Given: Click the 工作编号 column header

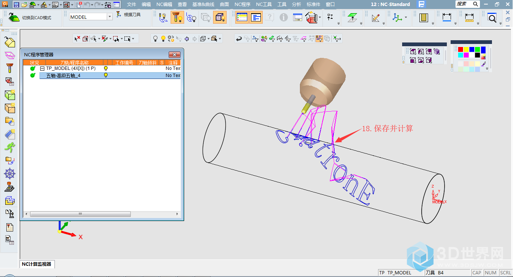Looking at the screenshot, I should tap(124, 62).
